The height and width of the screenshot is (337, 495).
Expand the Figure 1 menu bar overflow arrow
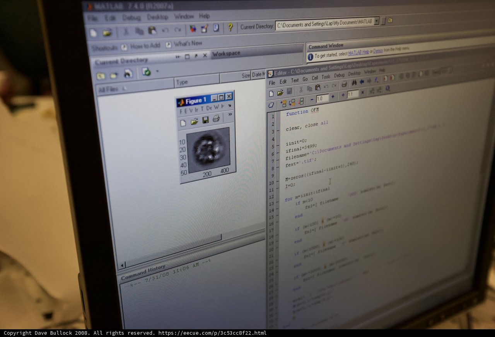pos(229,105)
